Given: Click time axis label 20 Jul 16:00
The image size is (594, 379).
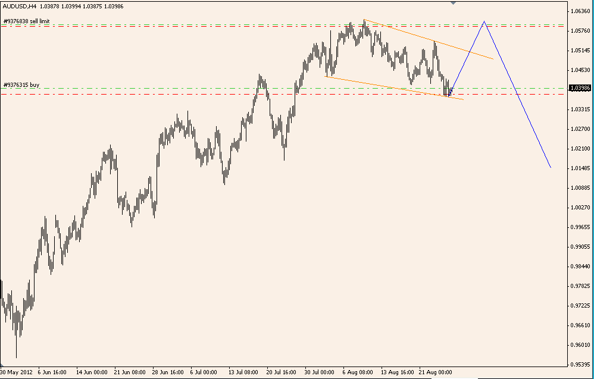Looking at the screenshot, I should [282, 372].
